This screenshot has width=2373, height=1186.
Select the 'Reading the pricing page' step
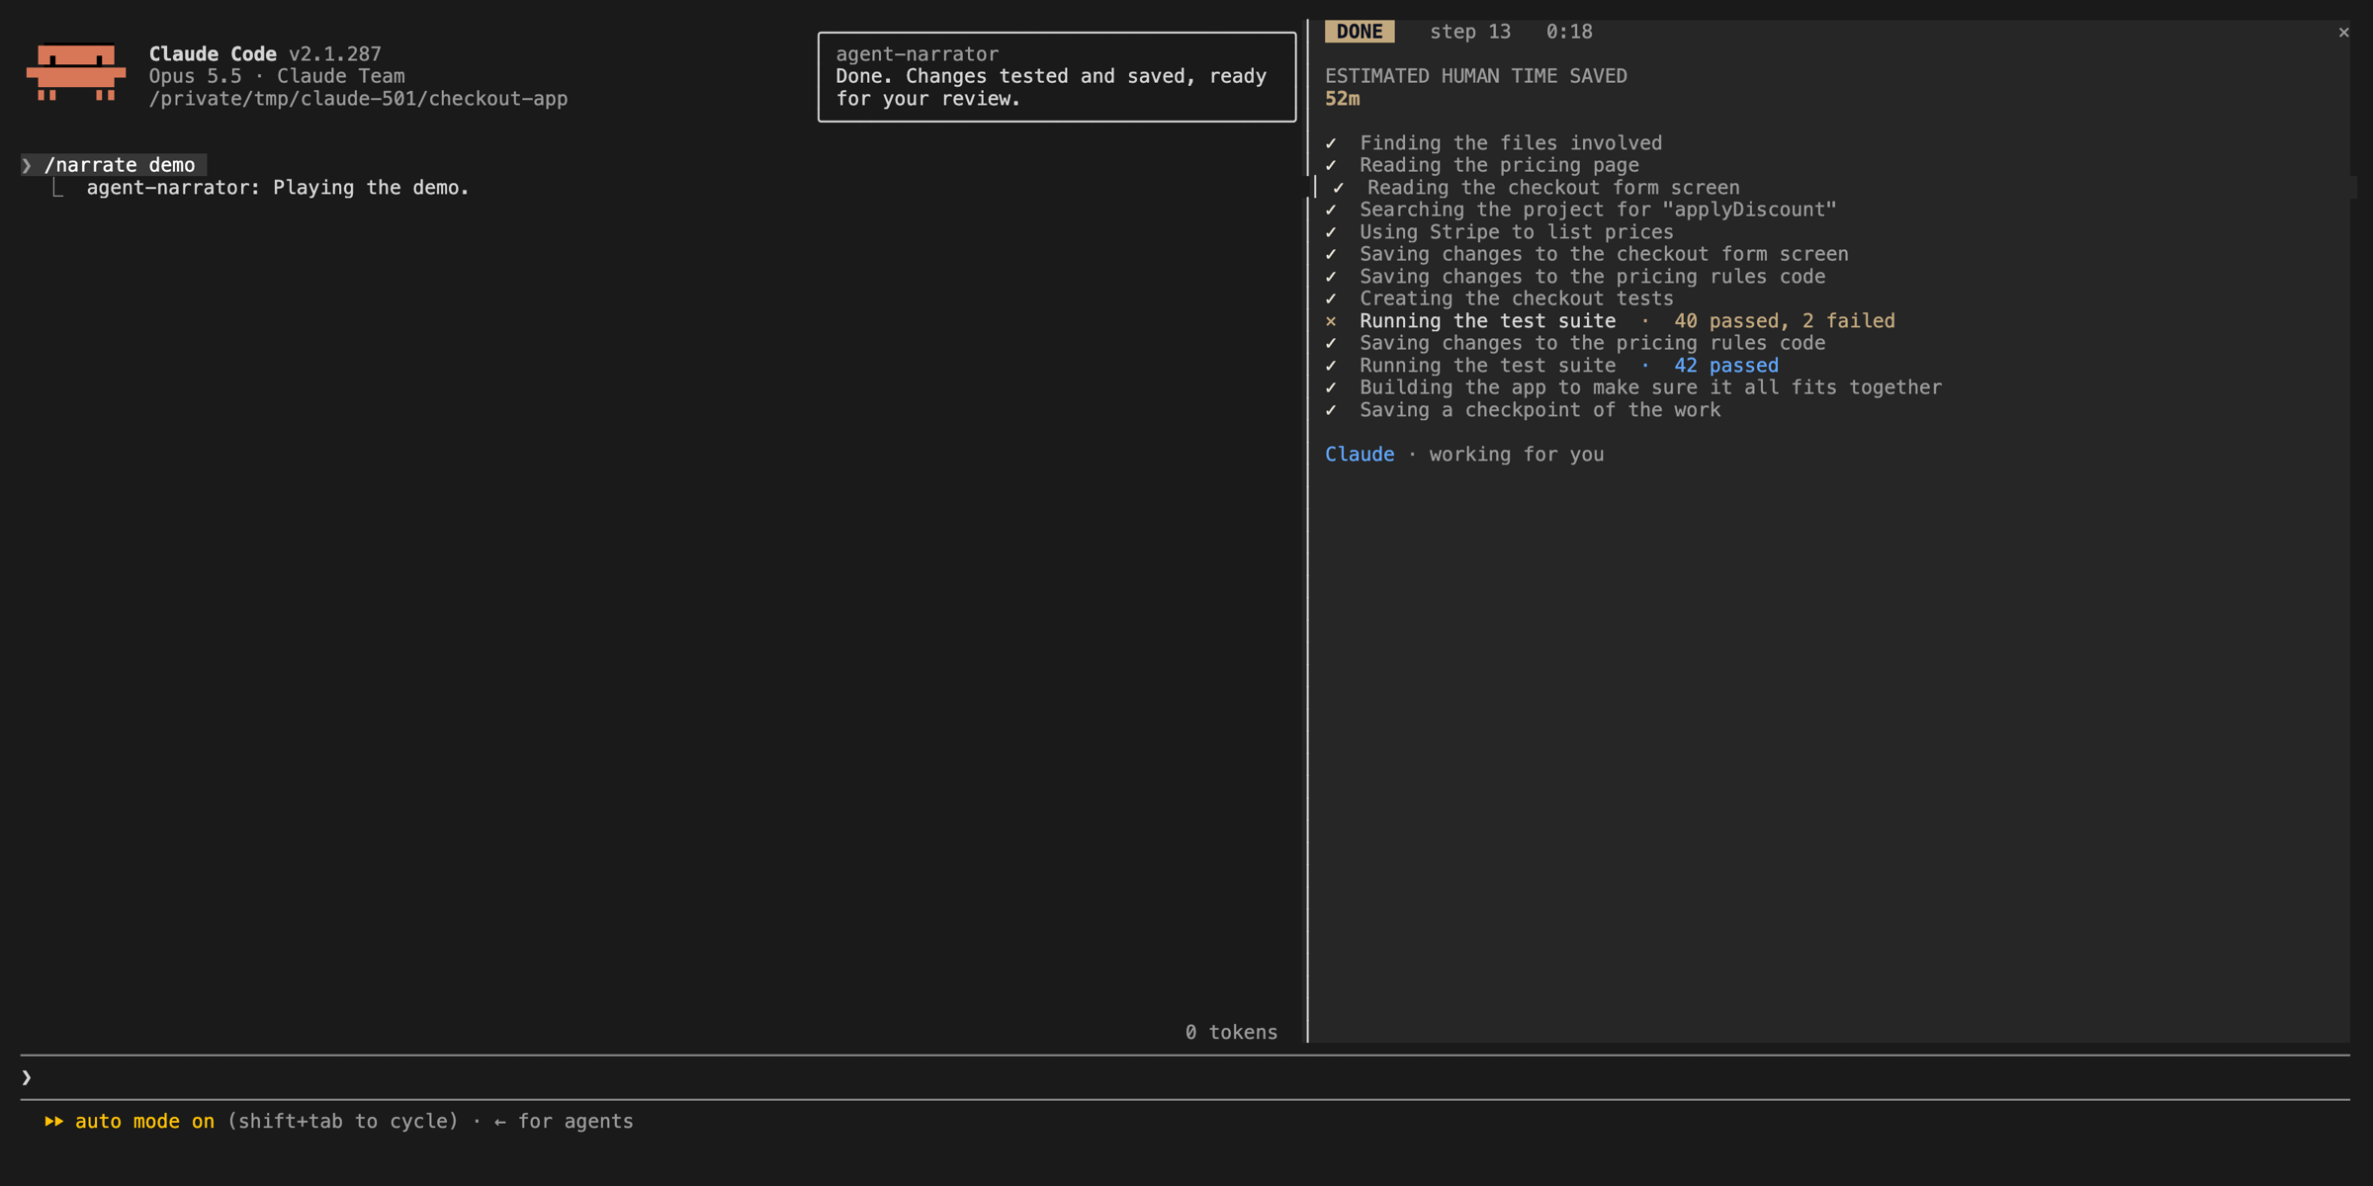[1499, 165]
